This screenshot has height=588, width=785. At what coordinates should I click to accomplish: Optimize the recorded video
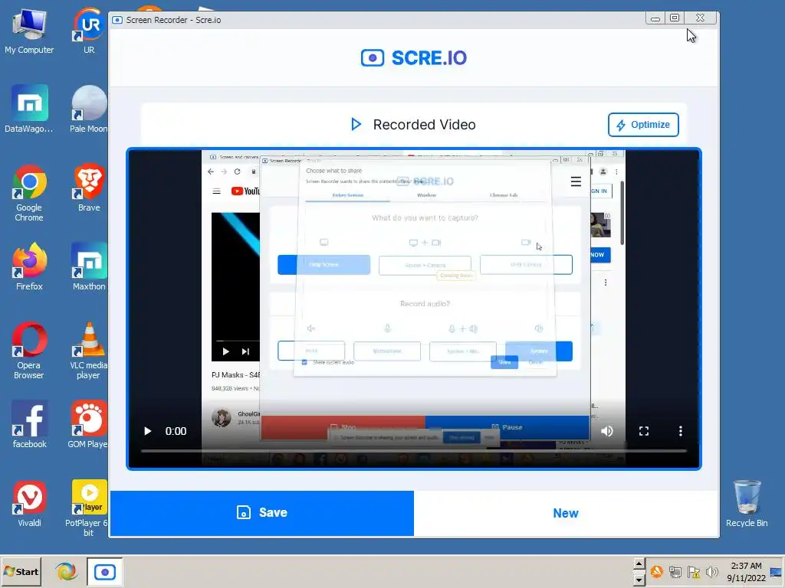click(643, 125)
